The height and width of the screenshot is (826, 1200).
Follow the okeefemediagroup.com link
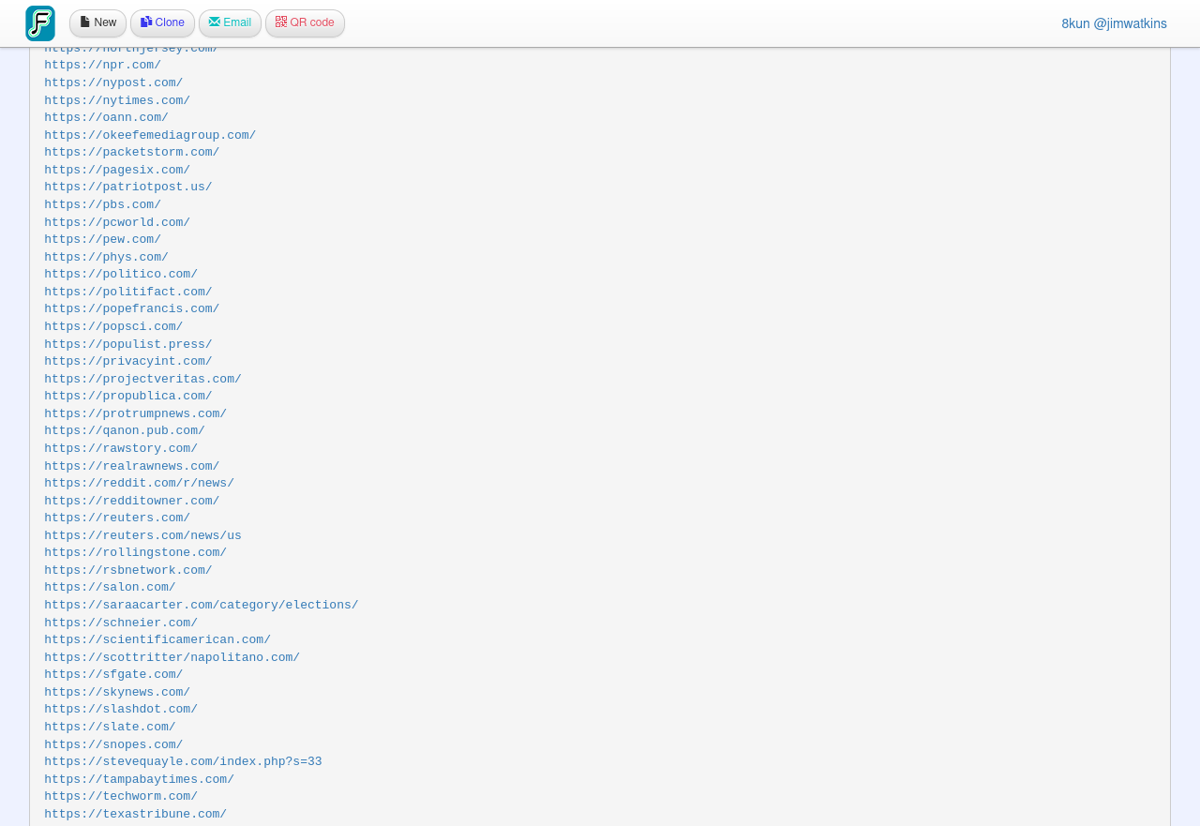point(150,135)
